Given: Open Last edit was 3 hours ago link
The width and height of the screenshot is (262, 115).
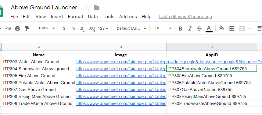Looking at the screenshot, I should 185,17.
